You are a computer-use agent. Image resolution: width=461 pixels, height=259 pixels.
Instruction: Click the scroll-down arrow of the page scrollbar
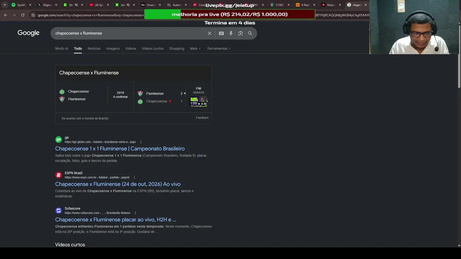point(459,246)
